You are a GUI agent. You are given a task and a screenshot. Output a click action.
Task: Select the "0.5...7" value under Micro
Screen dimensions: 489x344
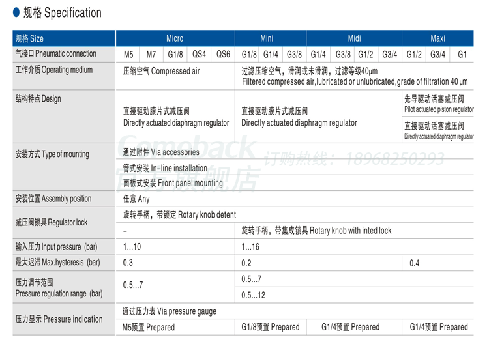pos(133,285)
